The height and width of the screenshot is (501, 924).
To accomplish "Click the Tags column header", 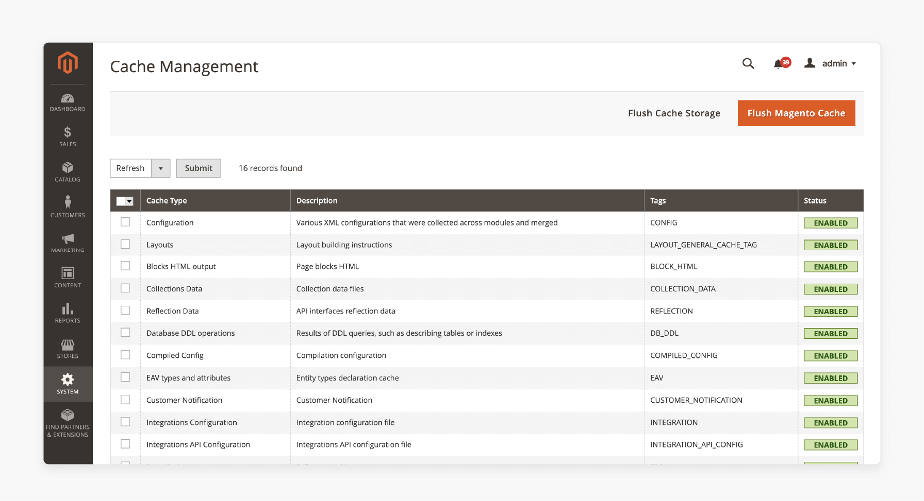I will point(721,201).
